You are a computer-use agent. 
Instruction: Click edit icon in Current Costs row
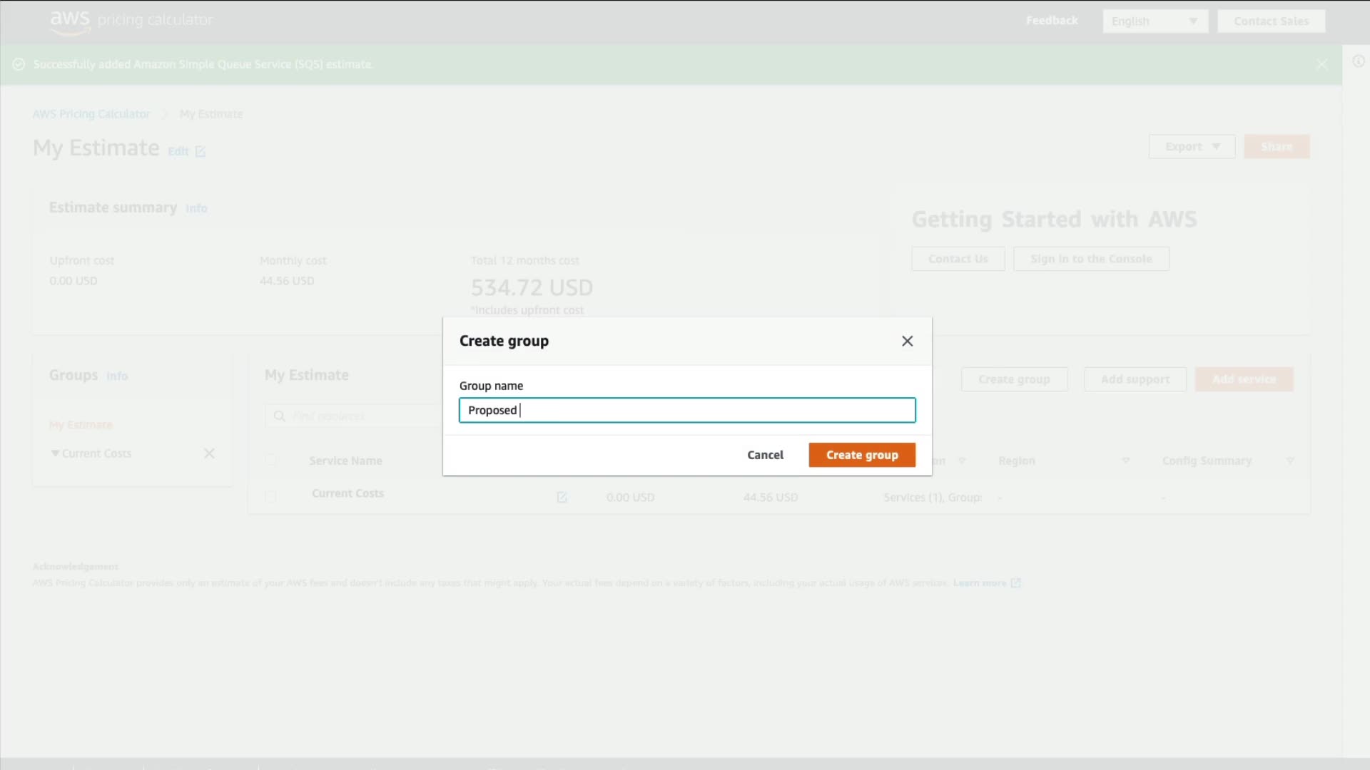click(562, 498)
